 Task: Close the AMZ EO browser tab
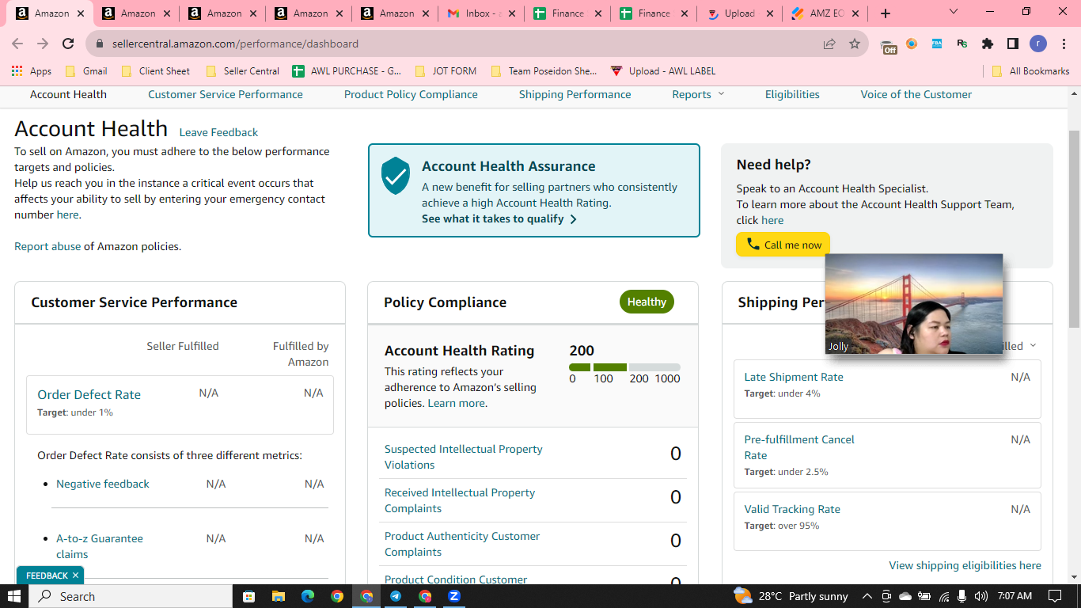[x=857, y=13]
